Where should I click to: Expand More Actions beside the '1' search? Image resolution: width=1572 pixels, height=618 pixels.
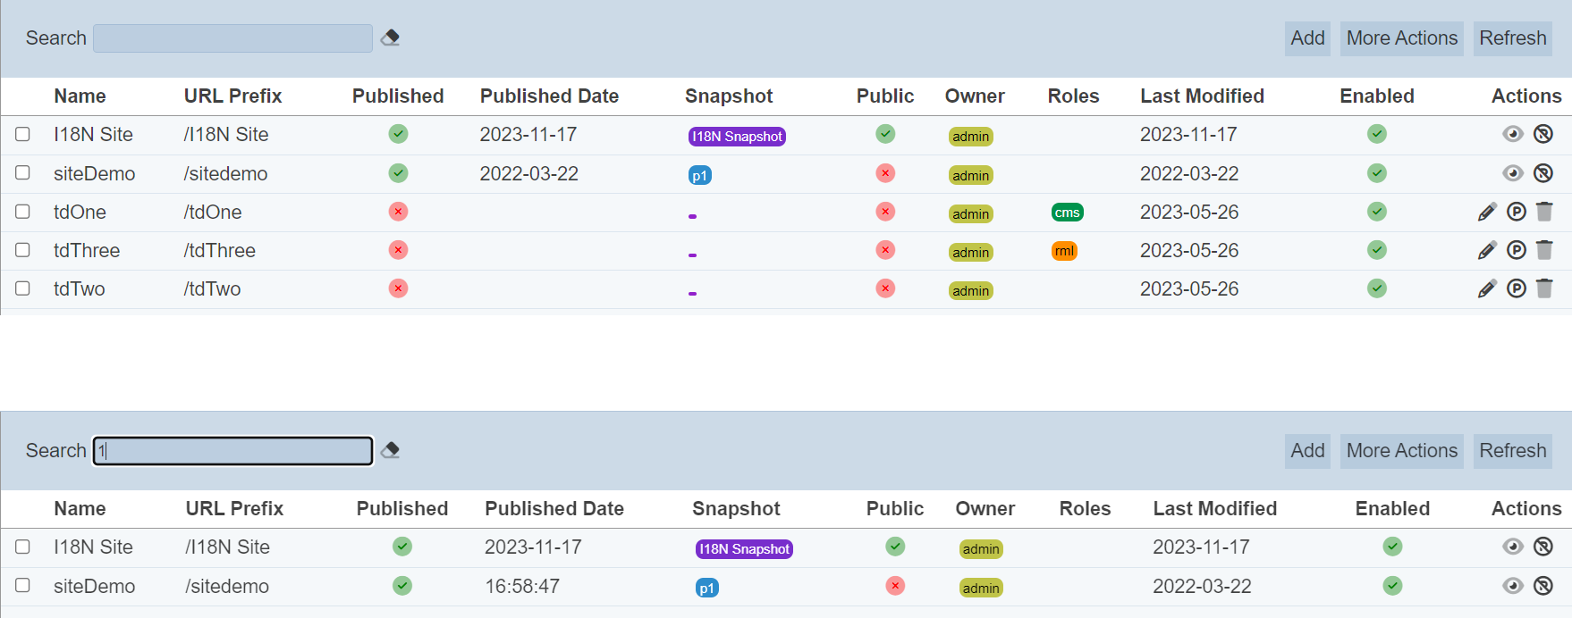[1401, 451]
